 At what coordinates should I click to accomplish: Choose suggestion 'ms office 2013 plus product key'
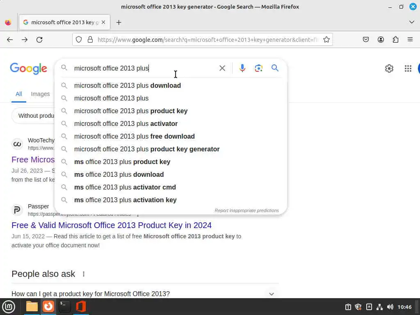tap(171, 162)
